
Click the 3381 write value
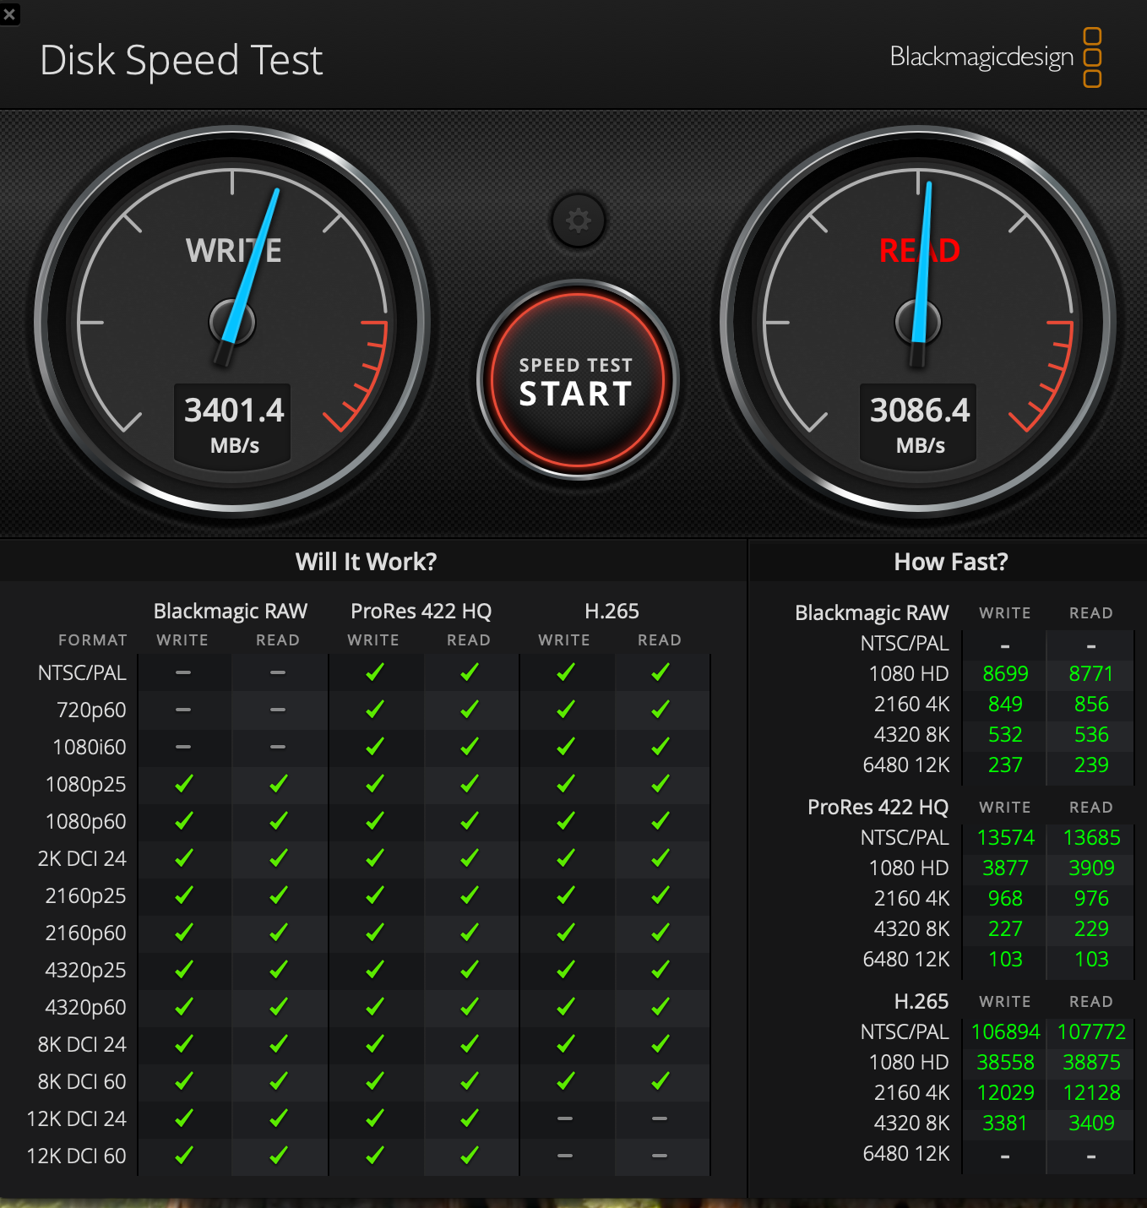[x=1005, y=1124]
